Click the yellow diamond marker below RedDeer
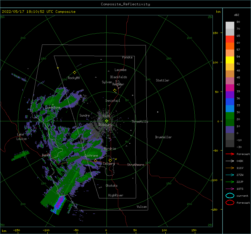 click(x=115, y=90)
